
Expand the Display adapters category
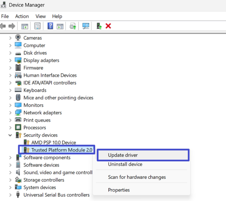10,61
